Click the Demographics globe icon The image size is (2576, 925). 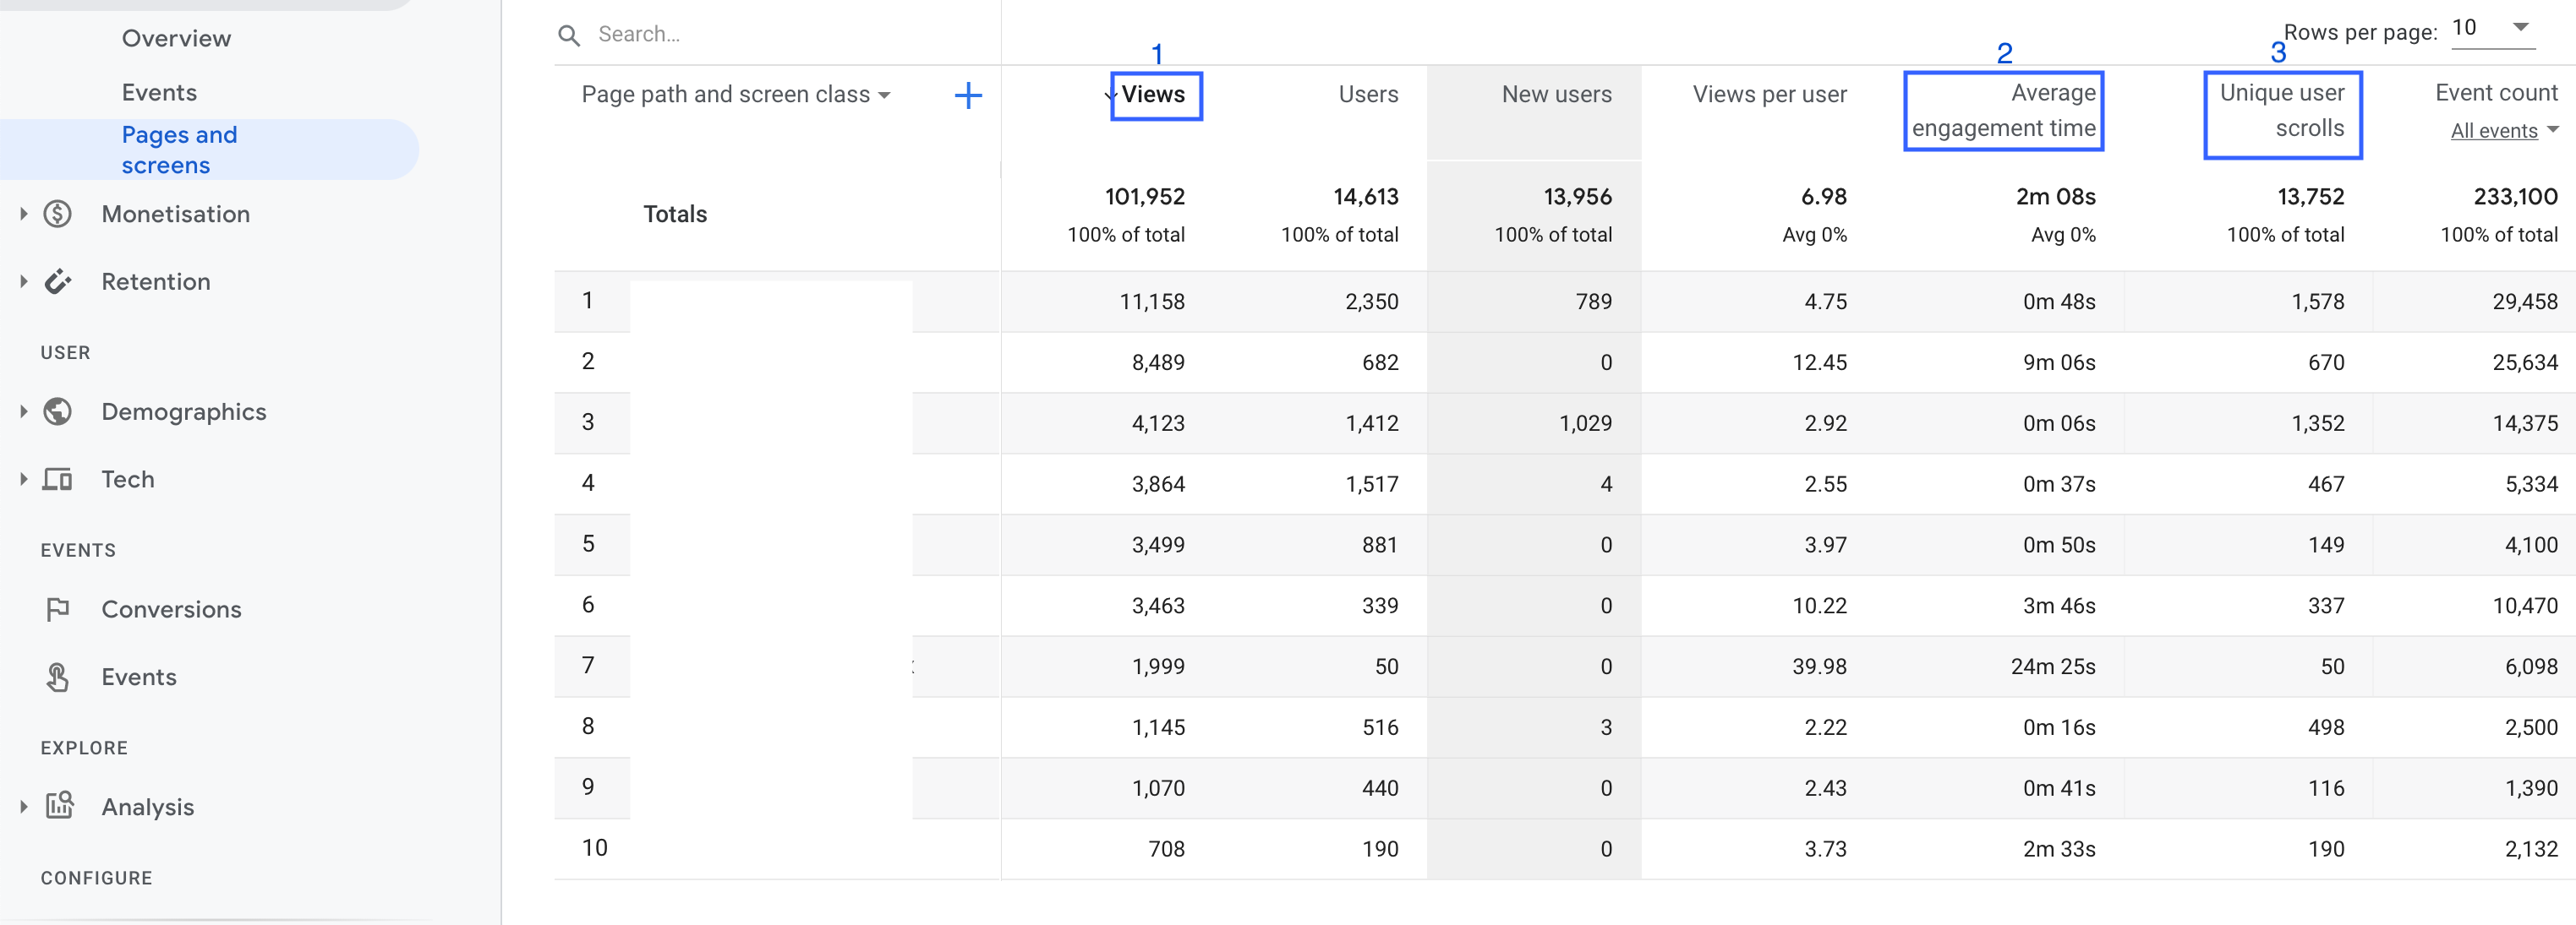(x=58, y=411)
